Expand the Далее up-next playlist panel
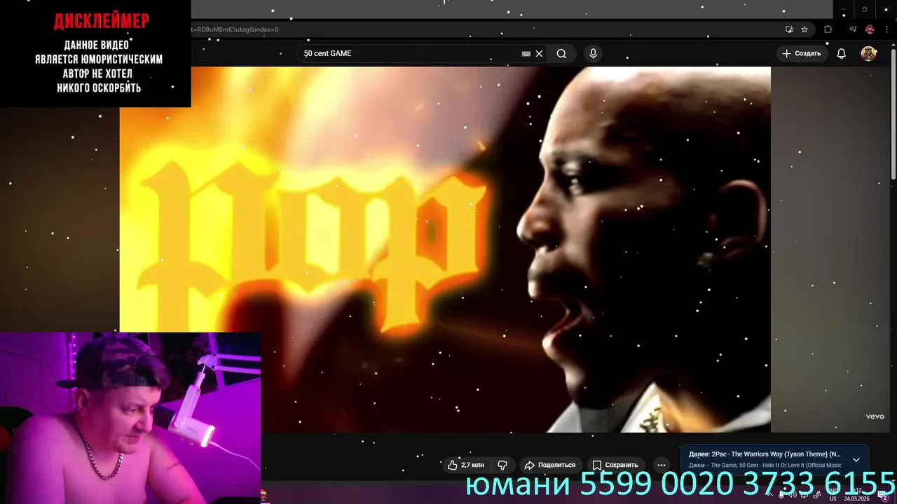 [x=856, y=460]
